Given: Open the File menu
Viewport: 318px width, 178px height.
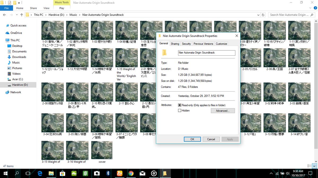Looking at the screenshot, I should tap(6, 8).
